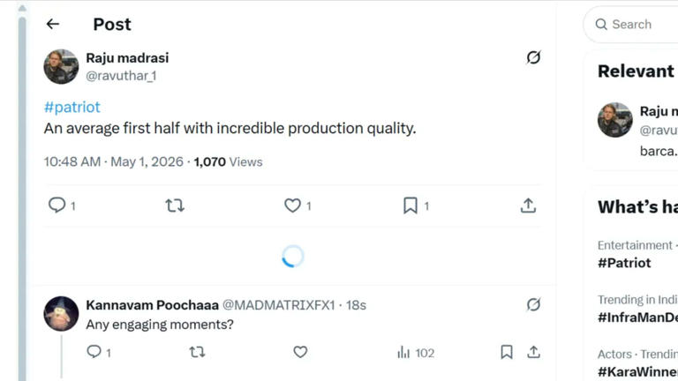The image size is (678, 381).
Task: Repost the 'Any engaging moments?' reply
Action: point(197,352)
